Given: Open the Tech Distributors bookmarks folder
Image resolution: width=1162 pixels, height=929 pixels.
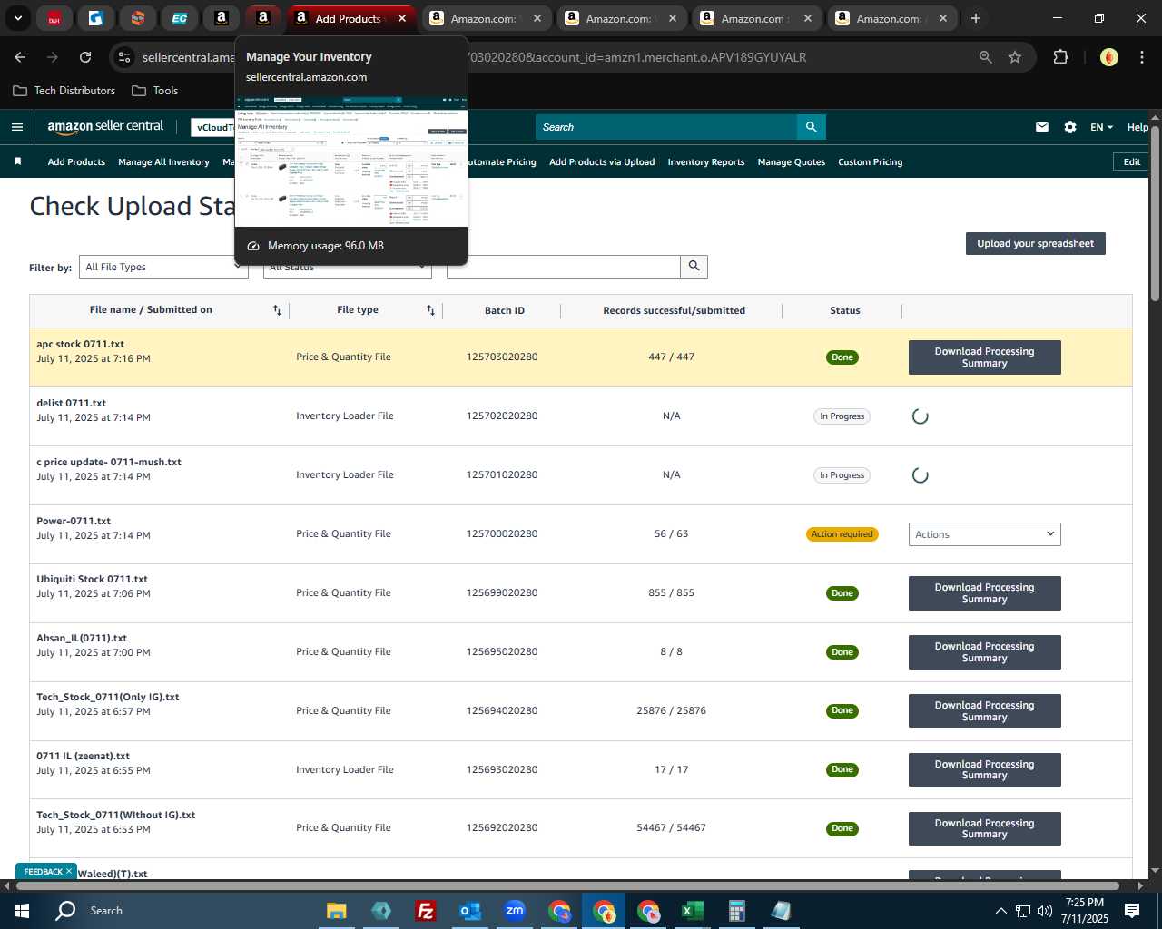Looking at the screenshot, I should 64,91.
